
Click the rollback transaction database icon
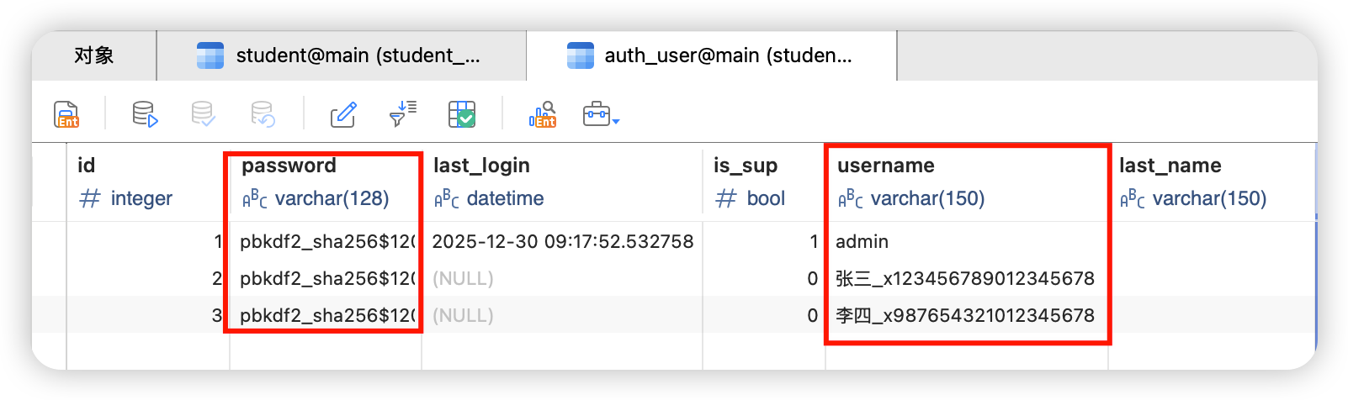[263, 113]
